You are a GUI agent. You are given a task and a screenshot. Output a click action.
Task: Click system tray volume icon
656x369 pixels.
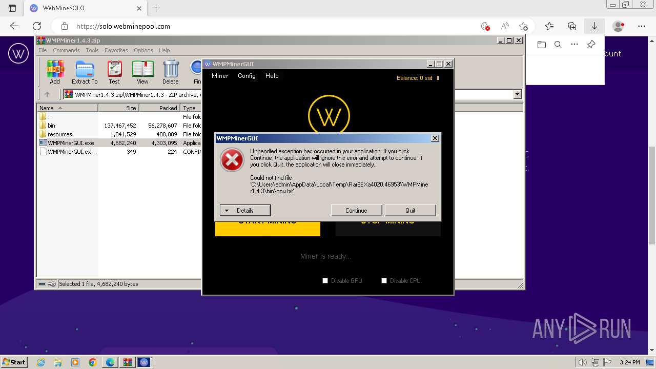coord(583,362)
